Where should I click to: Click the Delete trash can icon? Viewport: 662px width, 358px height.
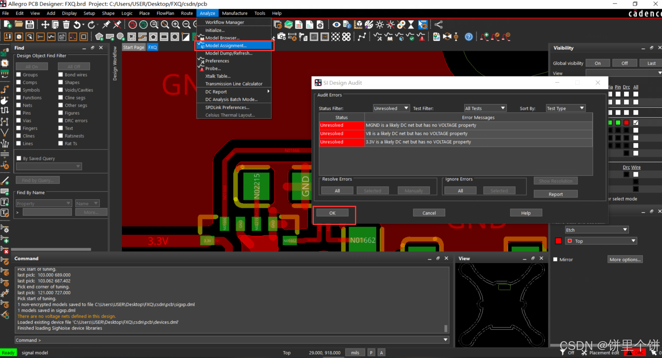click(x=66, y=24)
